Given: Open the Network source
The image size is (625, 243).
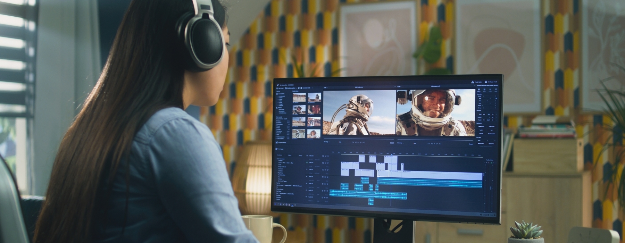Looking at the screenshot, I should point(280,108).
